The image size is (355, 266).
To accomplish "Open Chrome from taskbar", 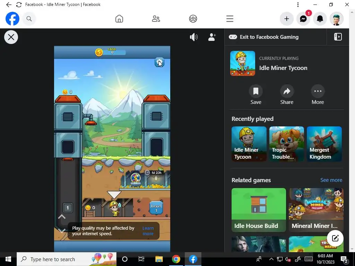I will [176, 259].
